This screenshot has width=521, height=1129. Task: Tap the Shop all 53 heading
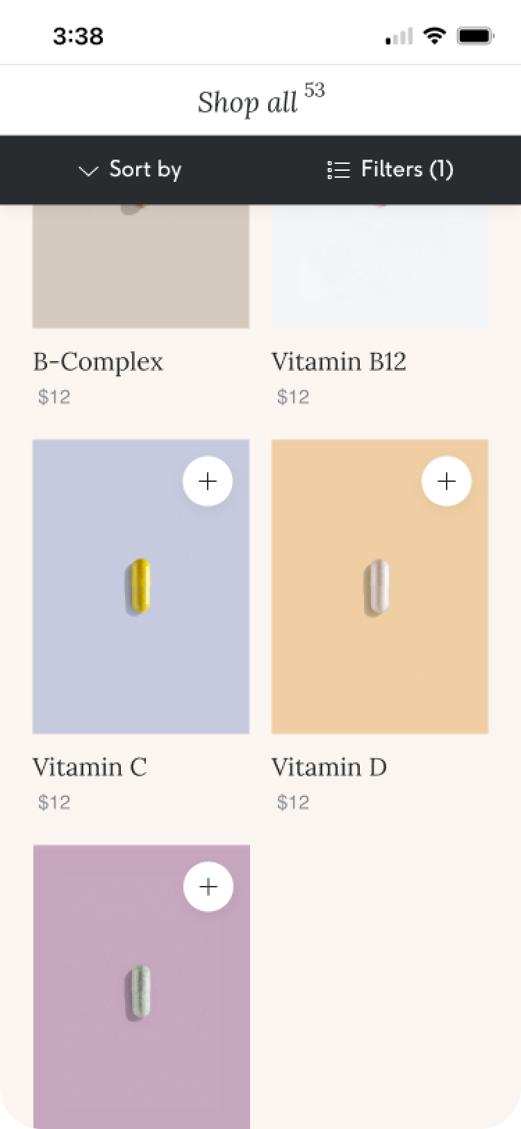coord(261,100)
